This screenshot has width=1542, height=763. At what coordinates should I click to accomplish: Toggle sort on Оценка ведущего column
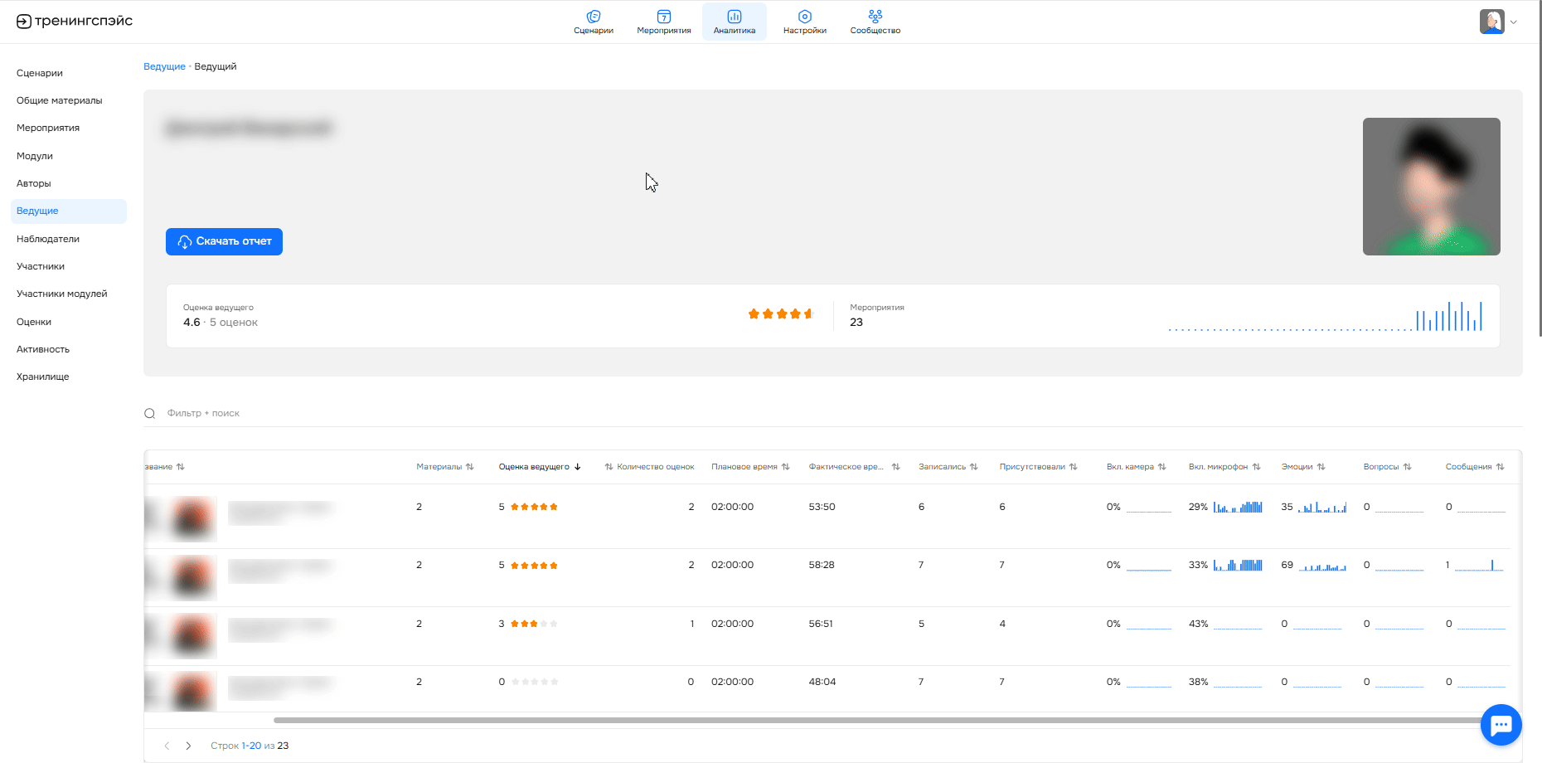tap(539, 467)
